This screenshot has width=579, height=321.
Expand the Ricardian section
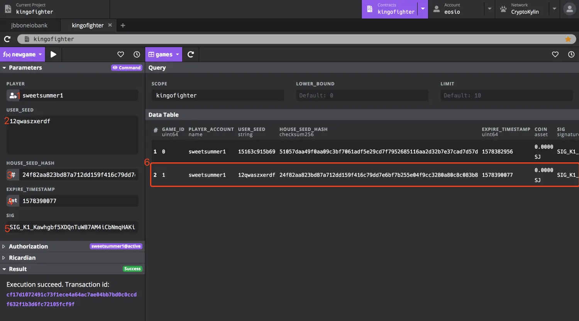22,258
